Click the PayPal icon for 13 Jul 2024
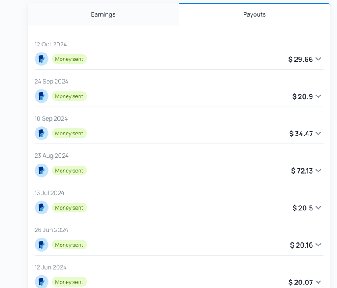Screen dimensions: 337x288 [x=42, y=207]
